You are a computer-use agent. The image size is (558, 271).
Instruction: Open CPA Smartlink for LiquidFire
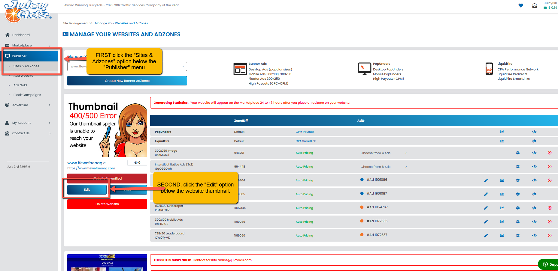(306, 141)
